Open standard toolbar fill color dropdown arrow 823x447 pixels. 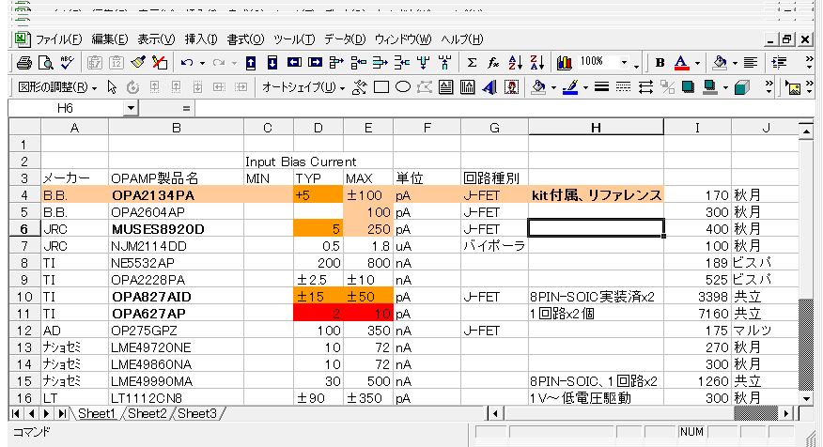pyautogui.click(x=735, y=64)
